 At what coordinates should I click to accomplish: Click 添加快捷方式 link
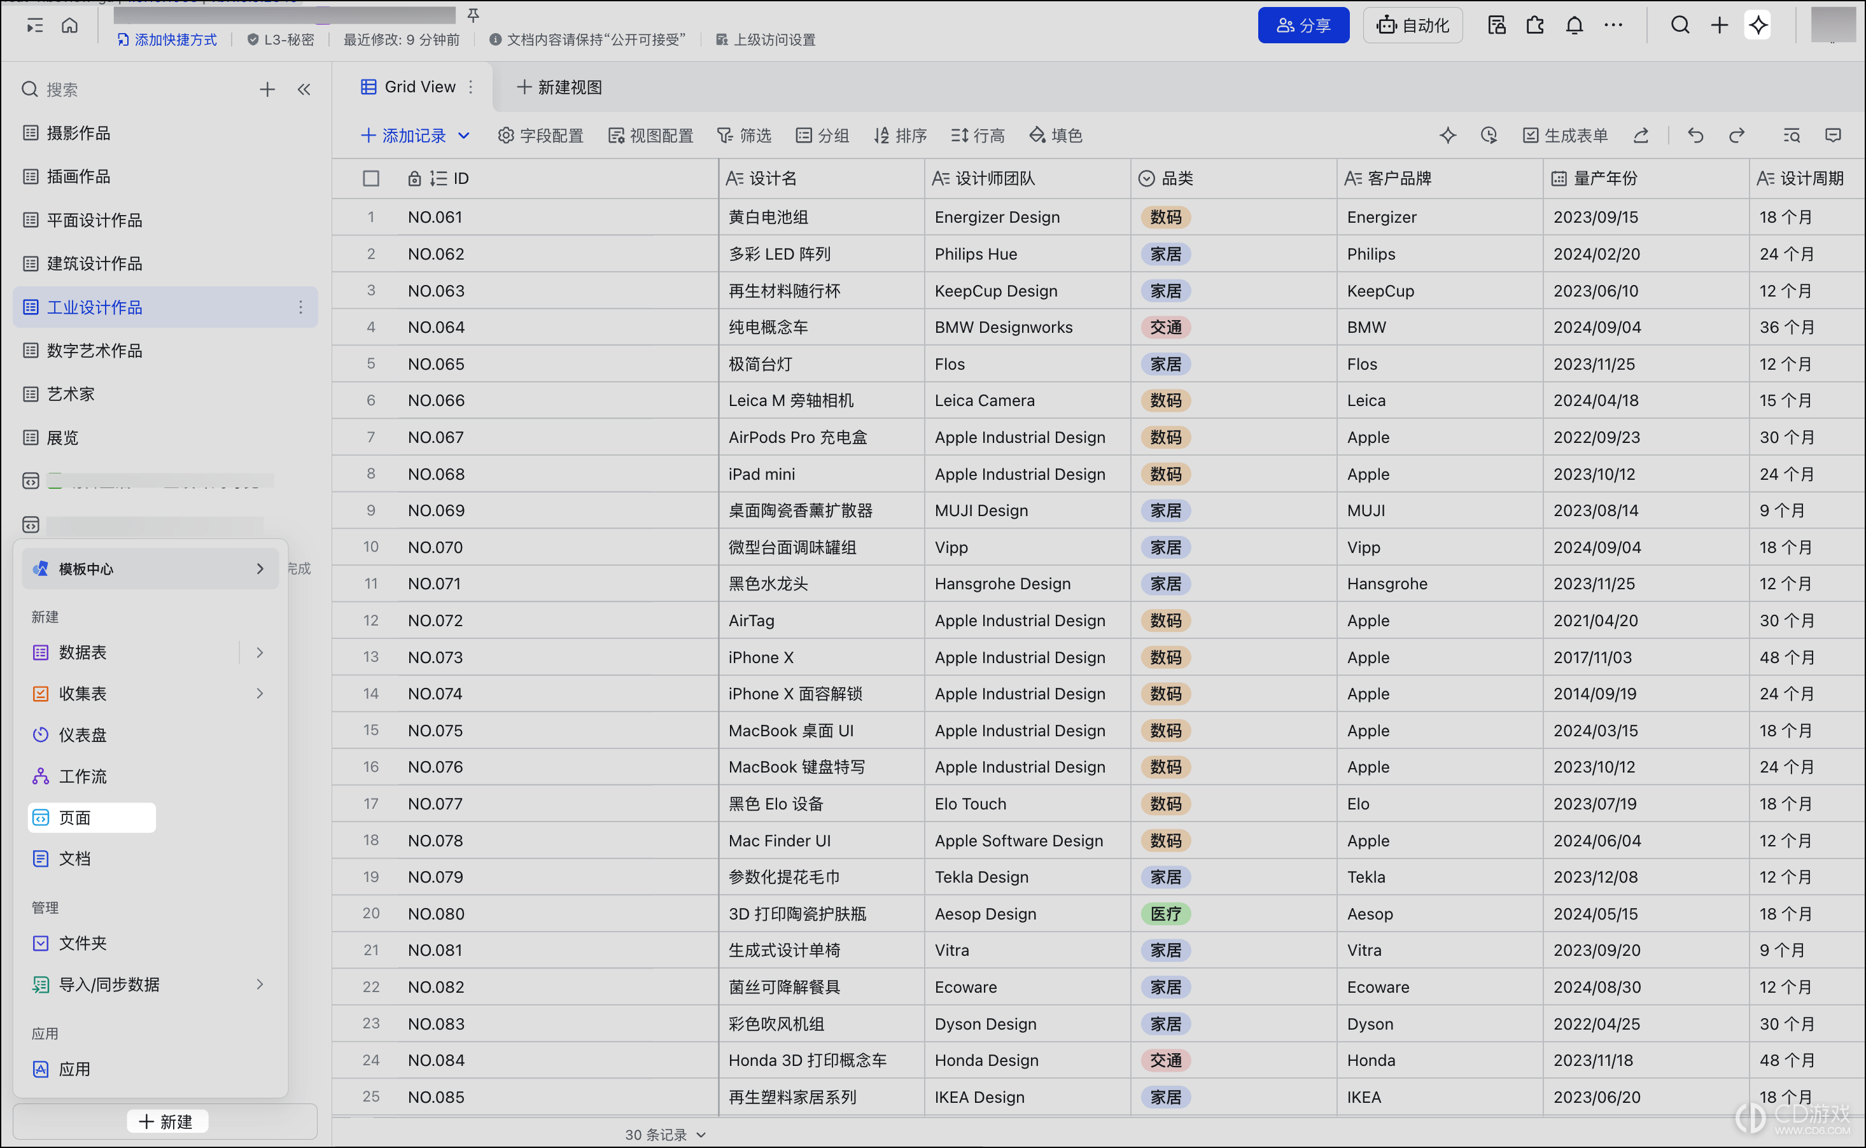(x=168, y=40)
